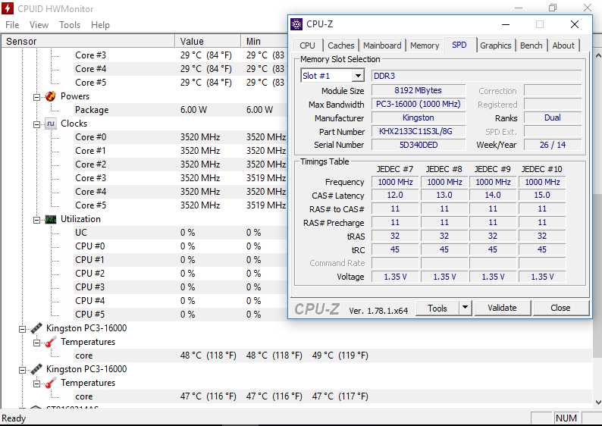Click second Kingston PC3-16000 memory stick icon
602x426 pixels.
click(36, 369)
